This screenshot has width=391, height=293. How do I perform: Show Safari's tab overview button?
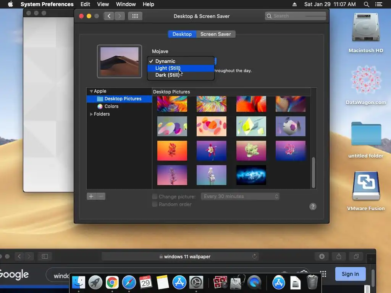[356, 256]
